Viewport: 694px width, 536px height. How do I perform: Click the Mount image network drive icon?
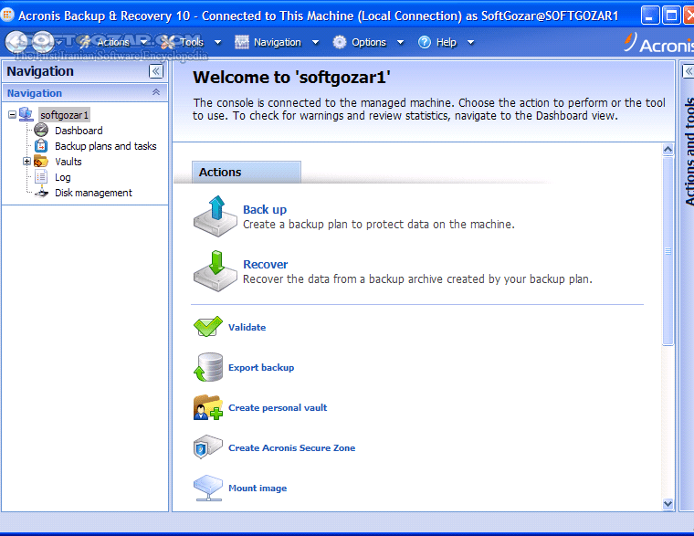point(208,488)
